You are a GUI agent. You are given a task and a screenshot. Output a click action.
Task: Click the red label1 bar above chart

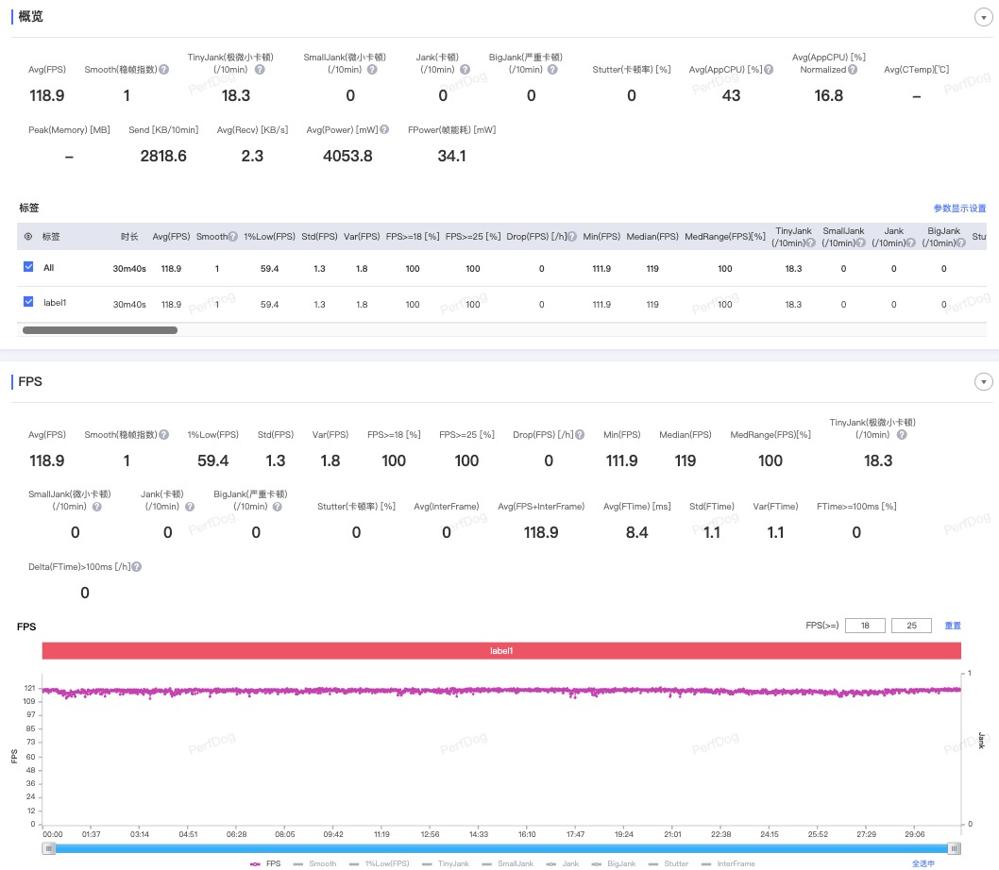pos(501,650)
